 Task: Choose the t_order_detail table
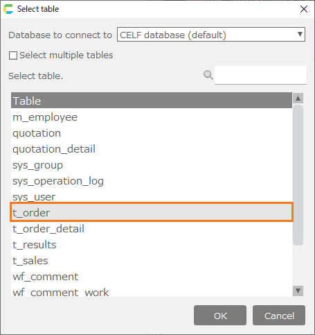[x=152, y=229]
